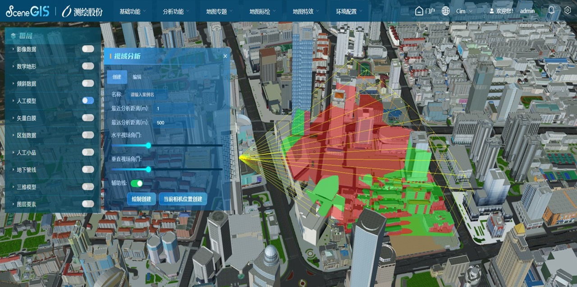
Task: Expand the 人工小品 tree arrow
Action: pyautogui.click(x=13, y=152)
